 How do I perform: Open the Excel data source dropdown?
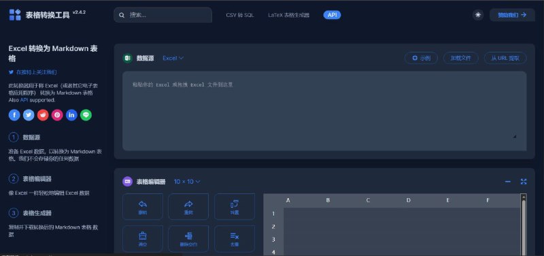click(173, 58)
